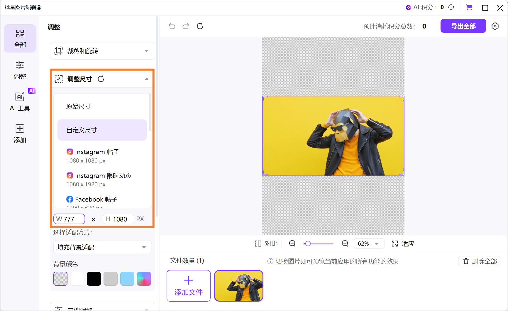Zoom out with the minus magnifier
This screenshot has width=508, height=311.
click(x=292, y=244)
